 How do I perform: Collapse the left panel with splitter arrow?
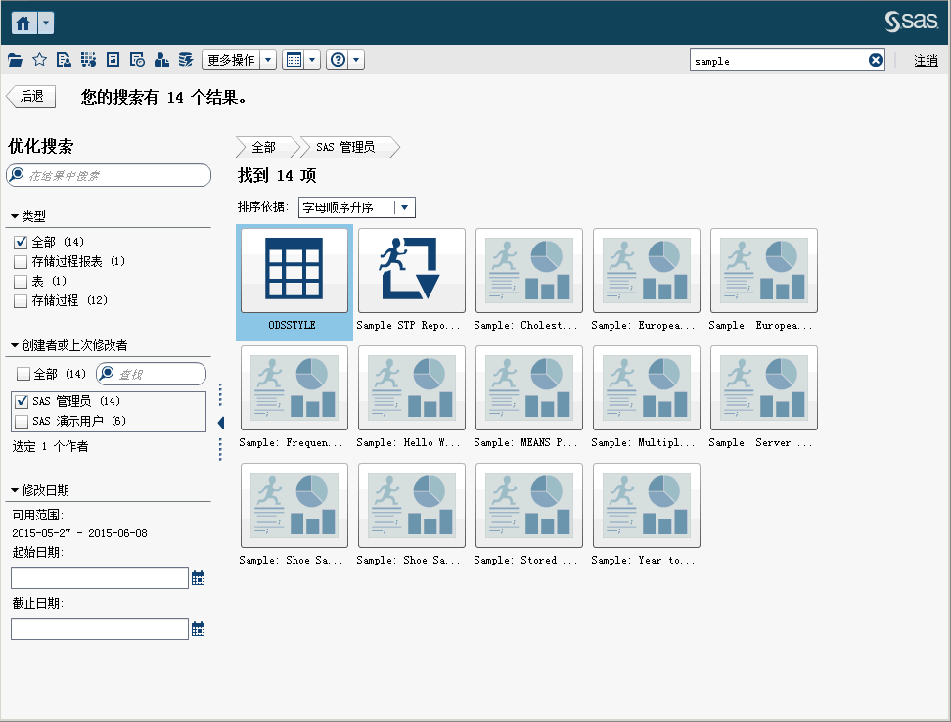pos(220,422)
